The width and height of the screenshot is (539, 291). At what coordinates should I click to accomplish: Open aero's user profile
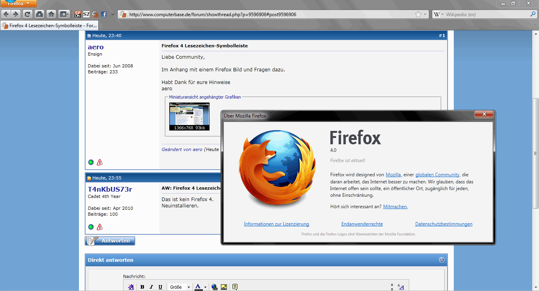[x=95, y=47]
